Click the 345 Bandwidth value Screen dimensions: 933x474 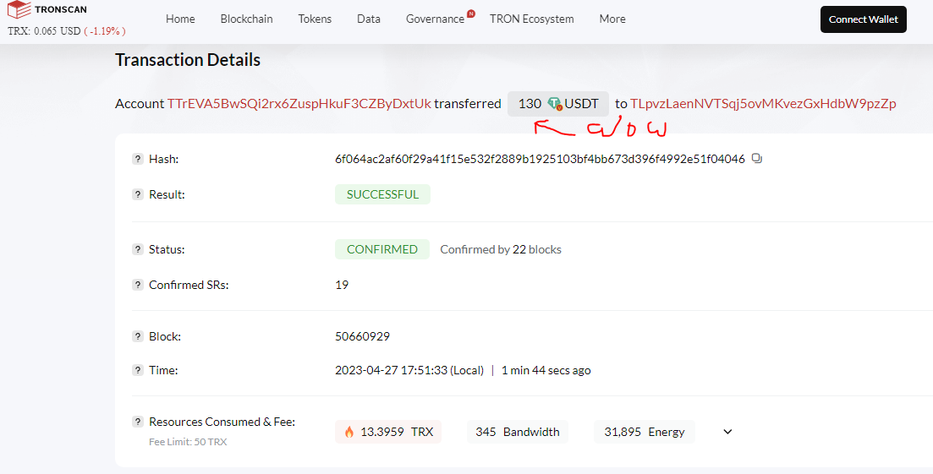coord(517,432)
